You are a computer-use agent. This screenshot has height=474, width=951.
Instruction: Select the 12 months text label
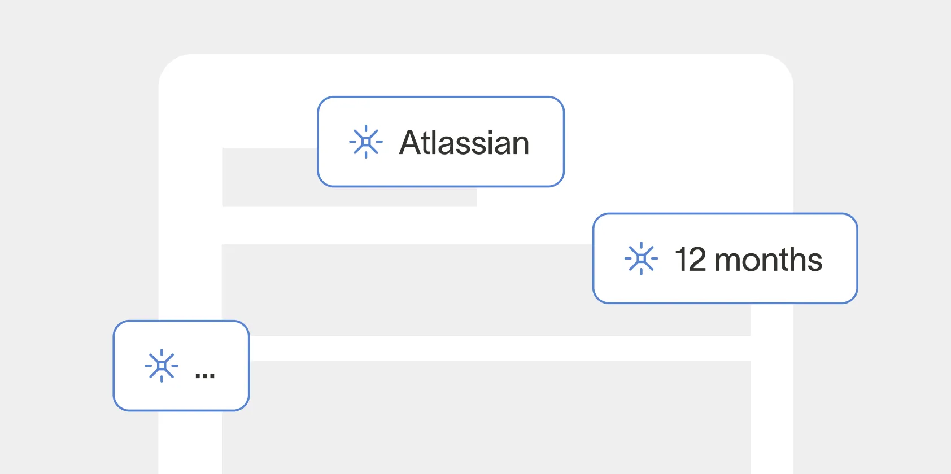pos(748,260)
